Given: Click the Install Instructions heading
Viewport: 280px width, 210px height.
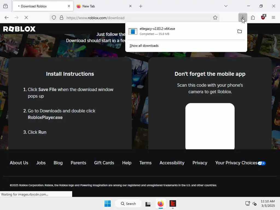Looking at the screenshot, I should (70, 74).
